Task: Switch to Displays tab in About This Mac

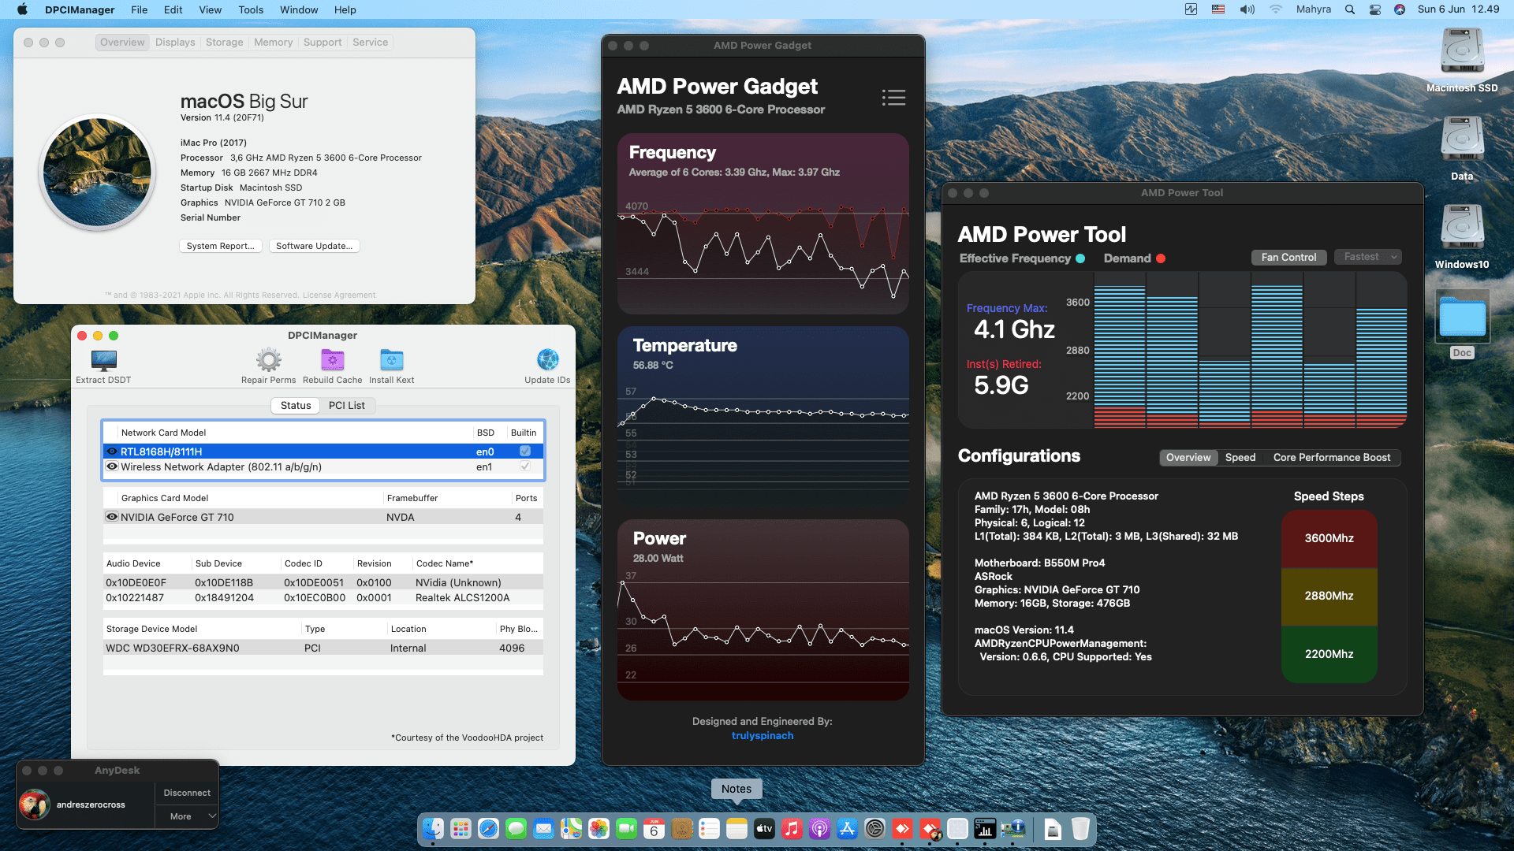Action: (x=175, y=42)
